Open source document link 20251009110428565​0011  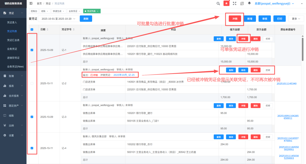[x=288, y=117]
